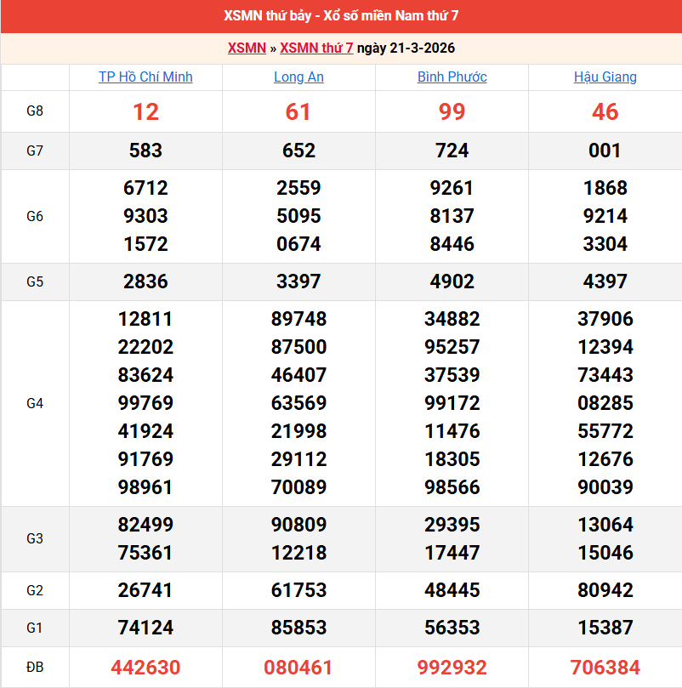Click the G4 prize row label
The width and height of the screenshot is (682, 688).
35,403
